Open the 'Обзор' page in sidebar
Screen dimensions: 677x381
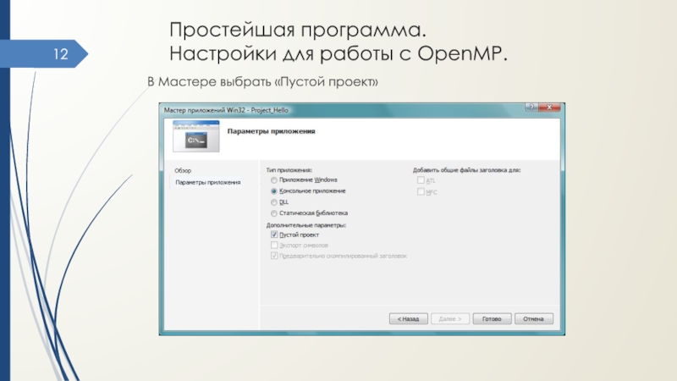coord(183,171)
